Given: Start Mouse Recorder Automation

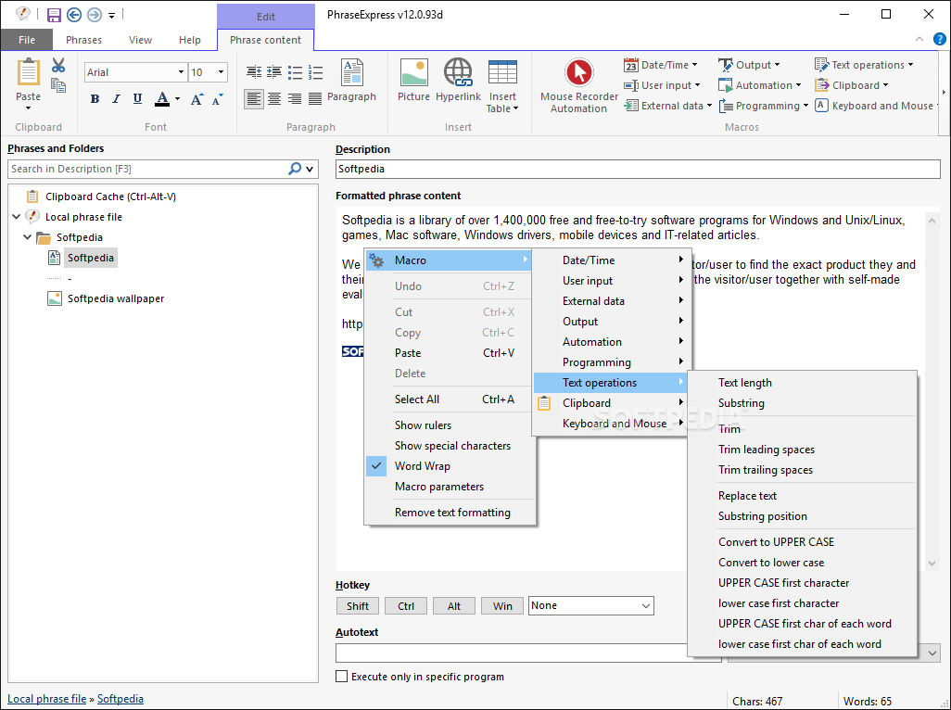Looking at the screenshot, I should (x=579, y=85).
